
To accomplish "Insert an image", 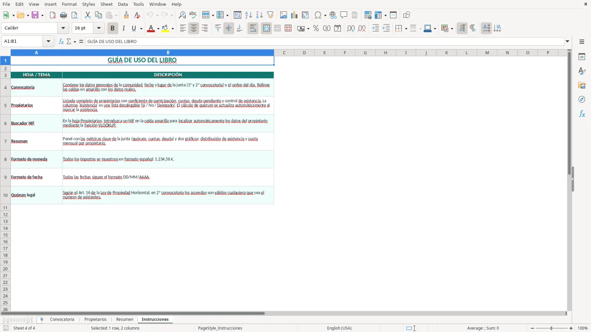I will (284, 15).
